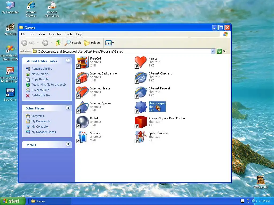Open the Edit menu
The width and height of the screenshot is (274, 205).
[32, 34]
